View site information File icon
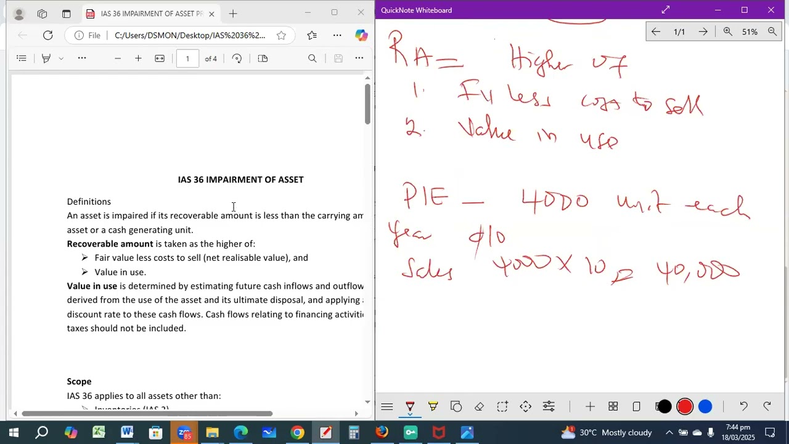The width and height of the screenshot is (789, 444). click(x=88, y=35)
